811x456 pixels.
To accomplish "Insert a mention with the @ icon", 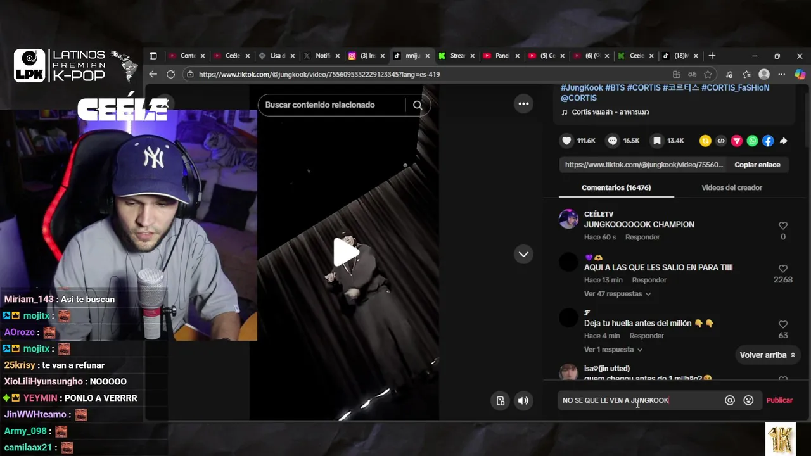I will [x=730, y=400].
